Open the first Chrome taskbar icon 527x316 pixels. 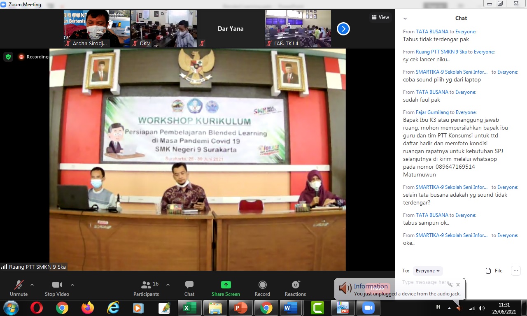tap(62, 308)
